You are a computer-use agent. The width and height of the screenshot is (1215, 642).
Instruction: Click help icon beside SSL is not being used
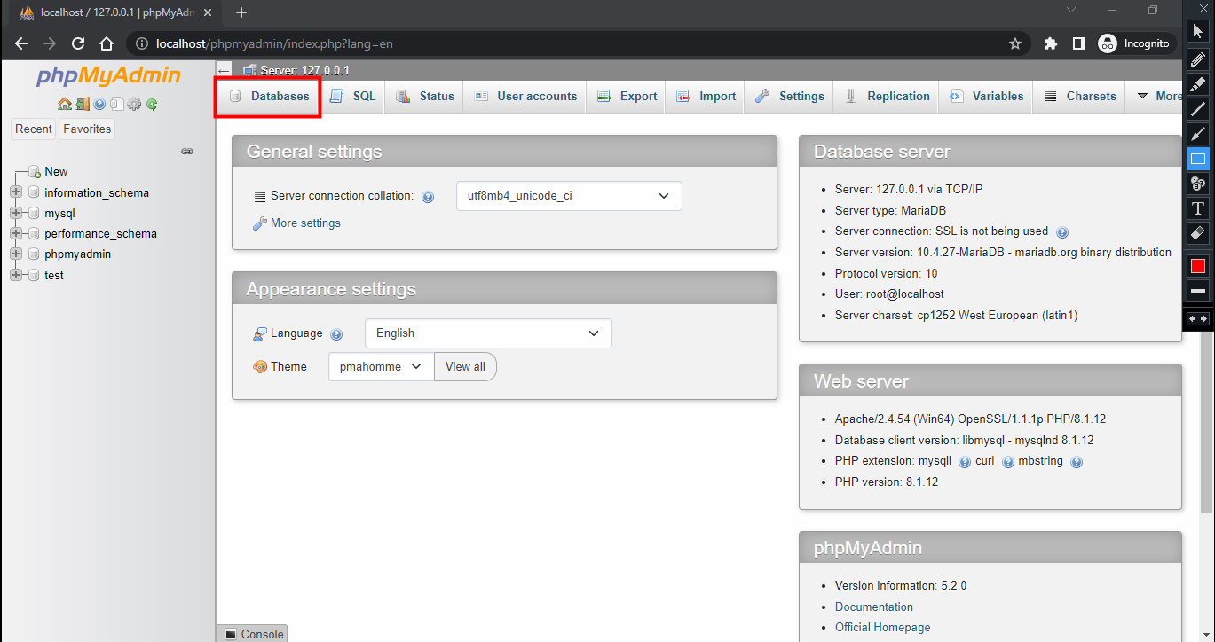click(1062, 232)
